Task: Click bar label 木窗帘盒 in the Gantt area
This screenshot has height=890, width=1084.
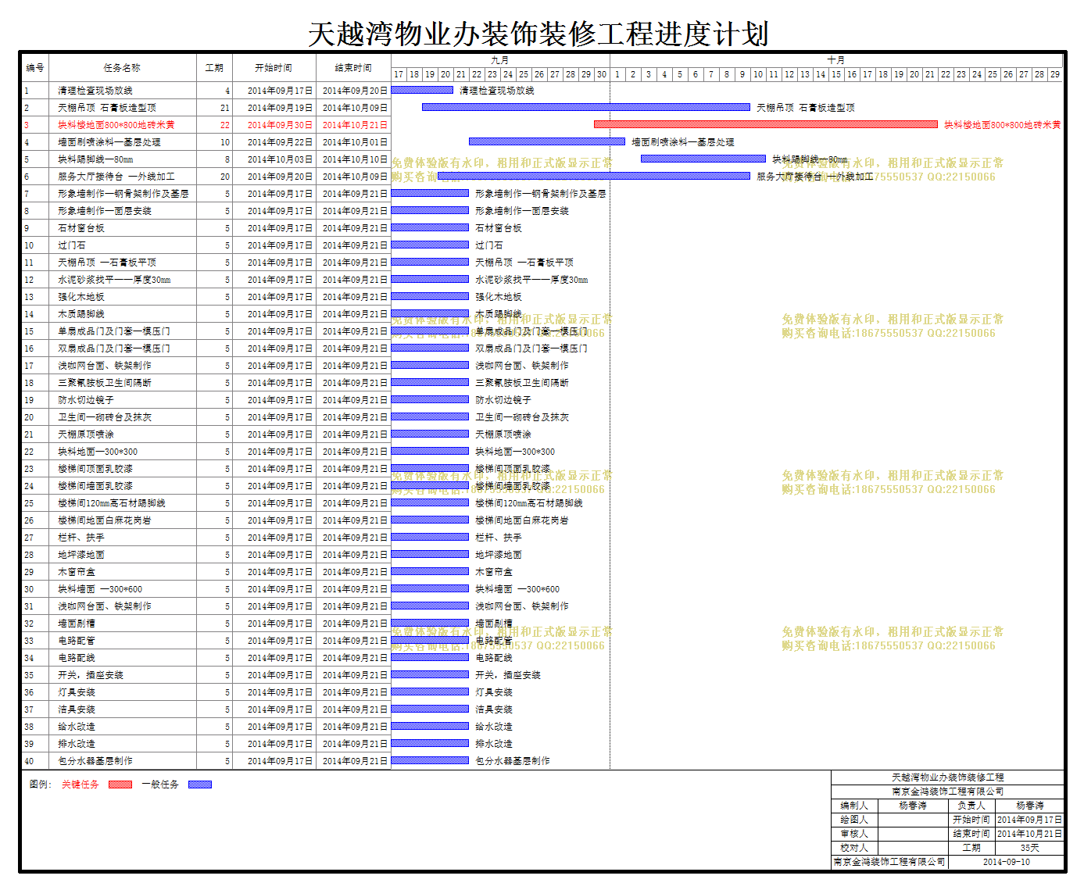Action: tap(494, 572)
